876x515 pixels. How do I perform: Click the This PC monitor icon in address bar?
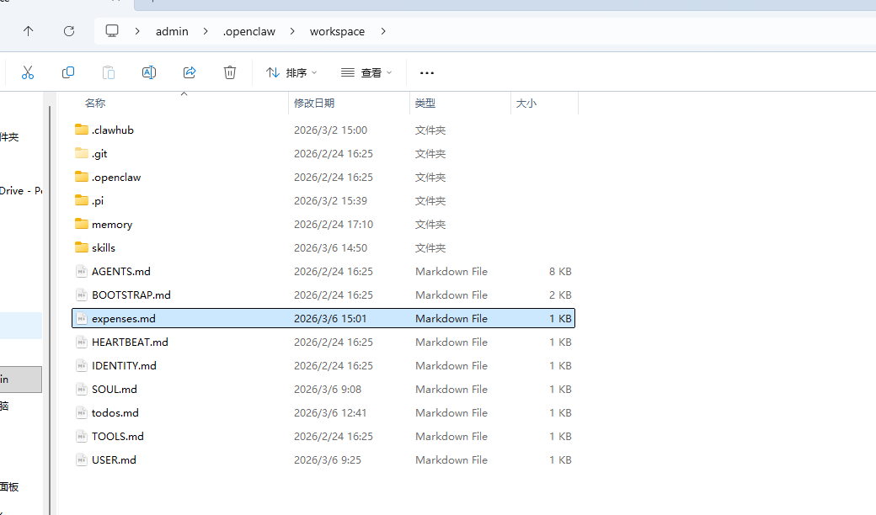coord(112,31)
